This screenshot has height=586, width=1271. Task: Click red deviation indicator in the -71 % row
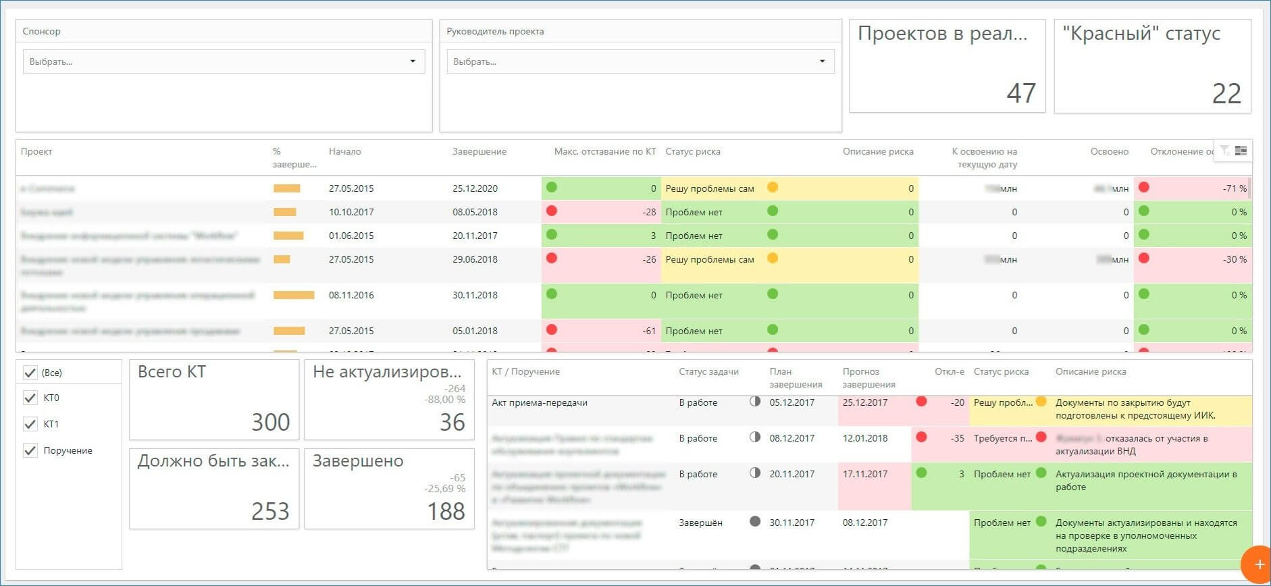click(1144, 188)
